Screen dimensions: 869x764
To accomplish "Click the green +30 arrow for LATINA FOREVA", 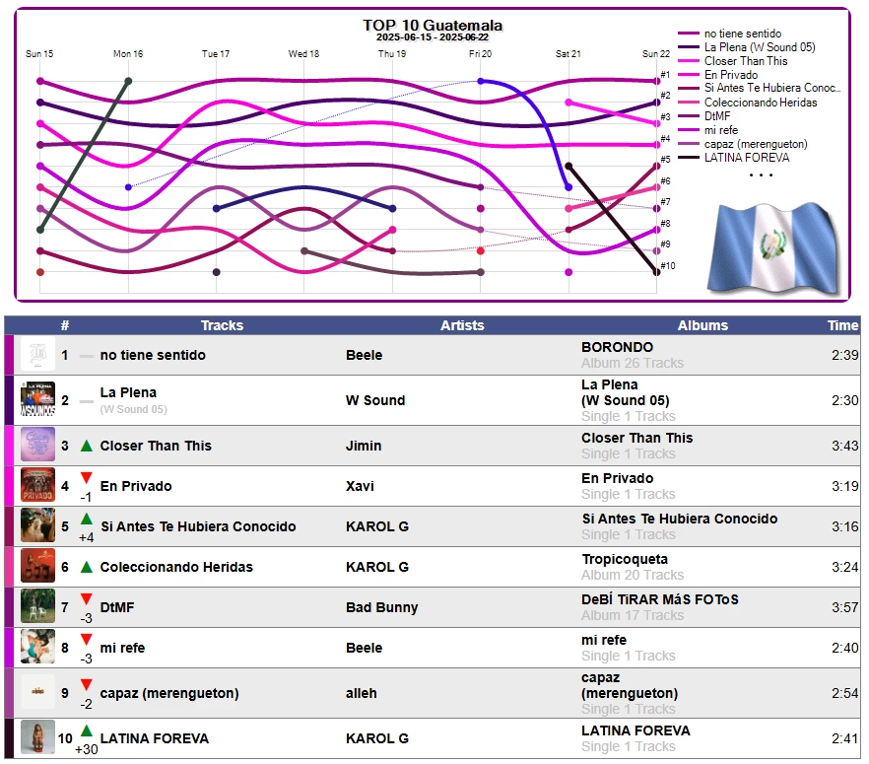I will tap(86, 730).
